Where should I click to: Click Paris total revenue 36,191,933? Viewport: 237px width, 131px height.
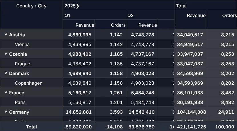tap(190, 102)
